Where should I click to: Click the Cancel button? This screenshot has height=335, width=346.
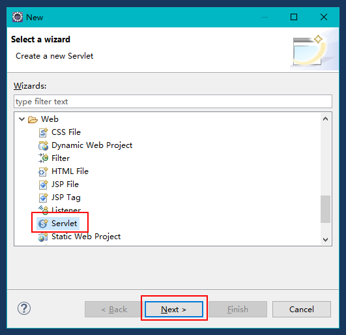pos(302,309)
